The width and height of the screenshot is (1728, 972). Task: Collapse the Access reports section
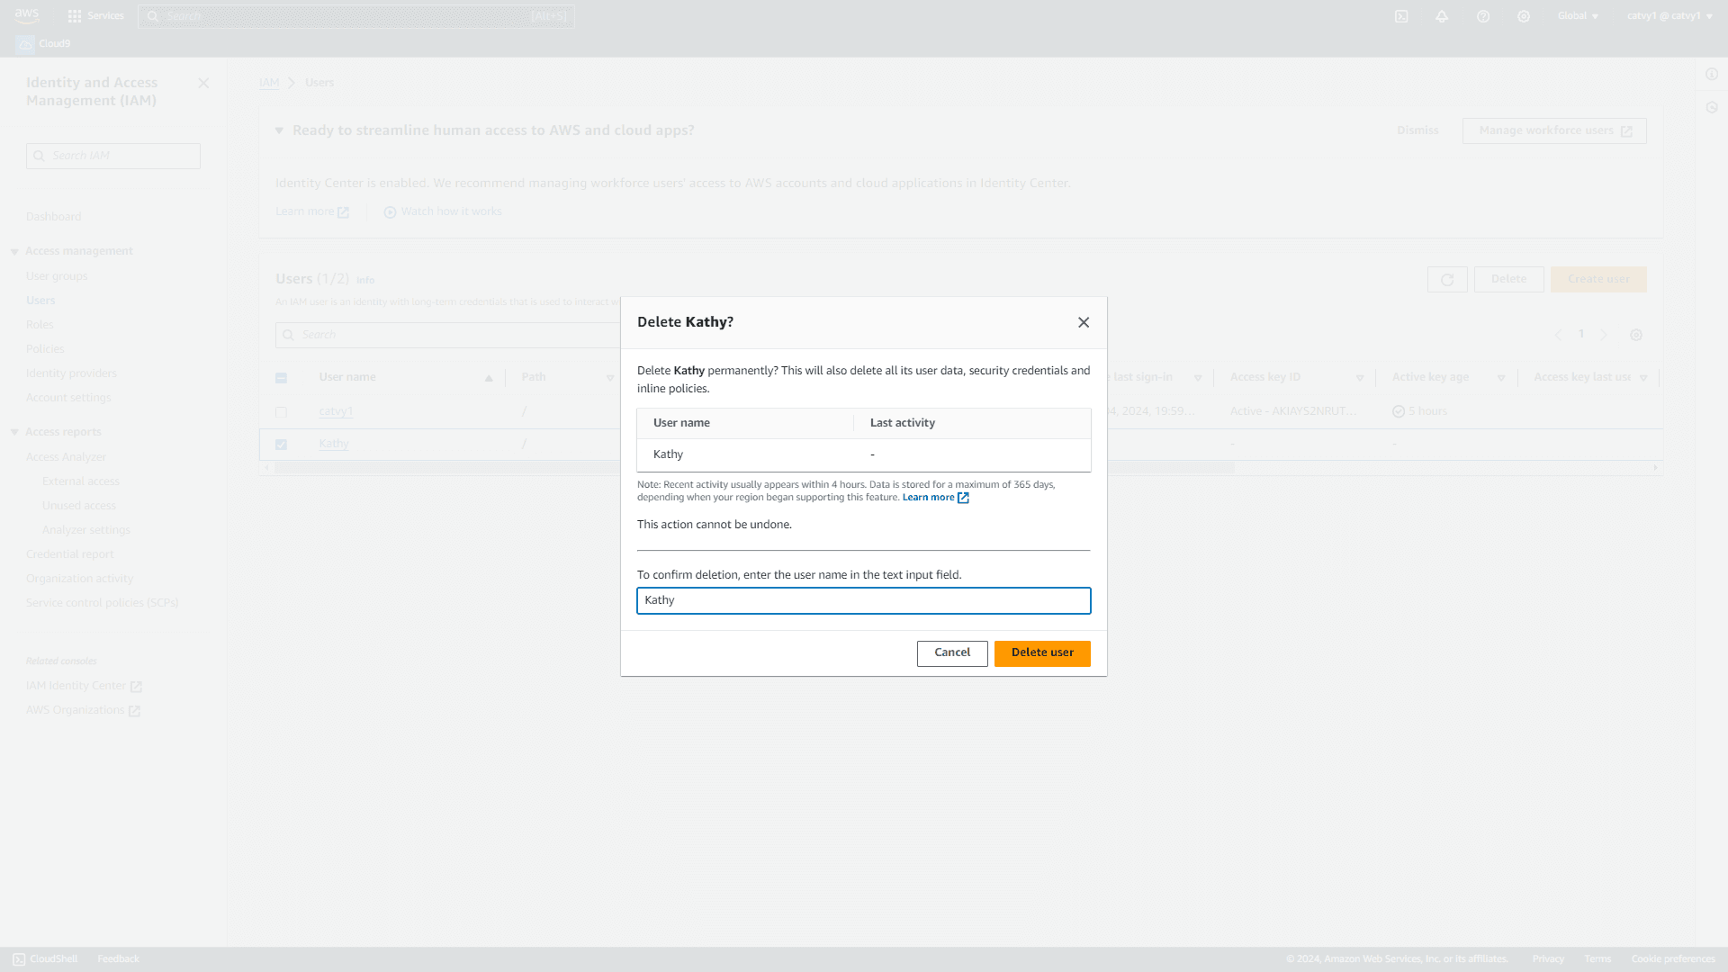pos(14,433)
